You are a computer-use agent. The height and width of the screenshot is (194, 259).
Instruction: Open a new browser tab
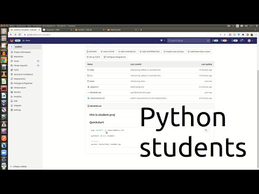coord(141,30)
